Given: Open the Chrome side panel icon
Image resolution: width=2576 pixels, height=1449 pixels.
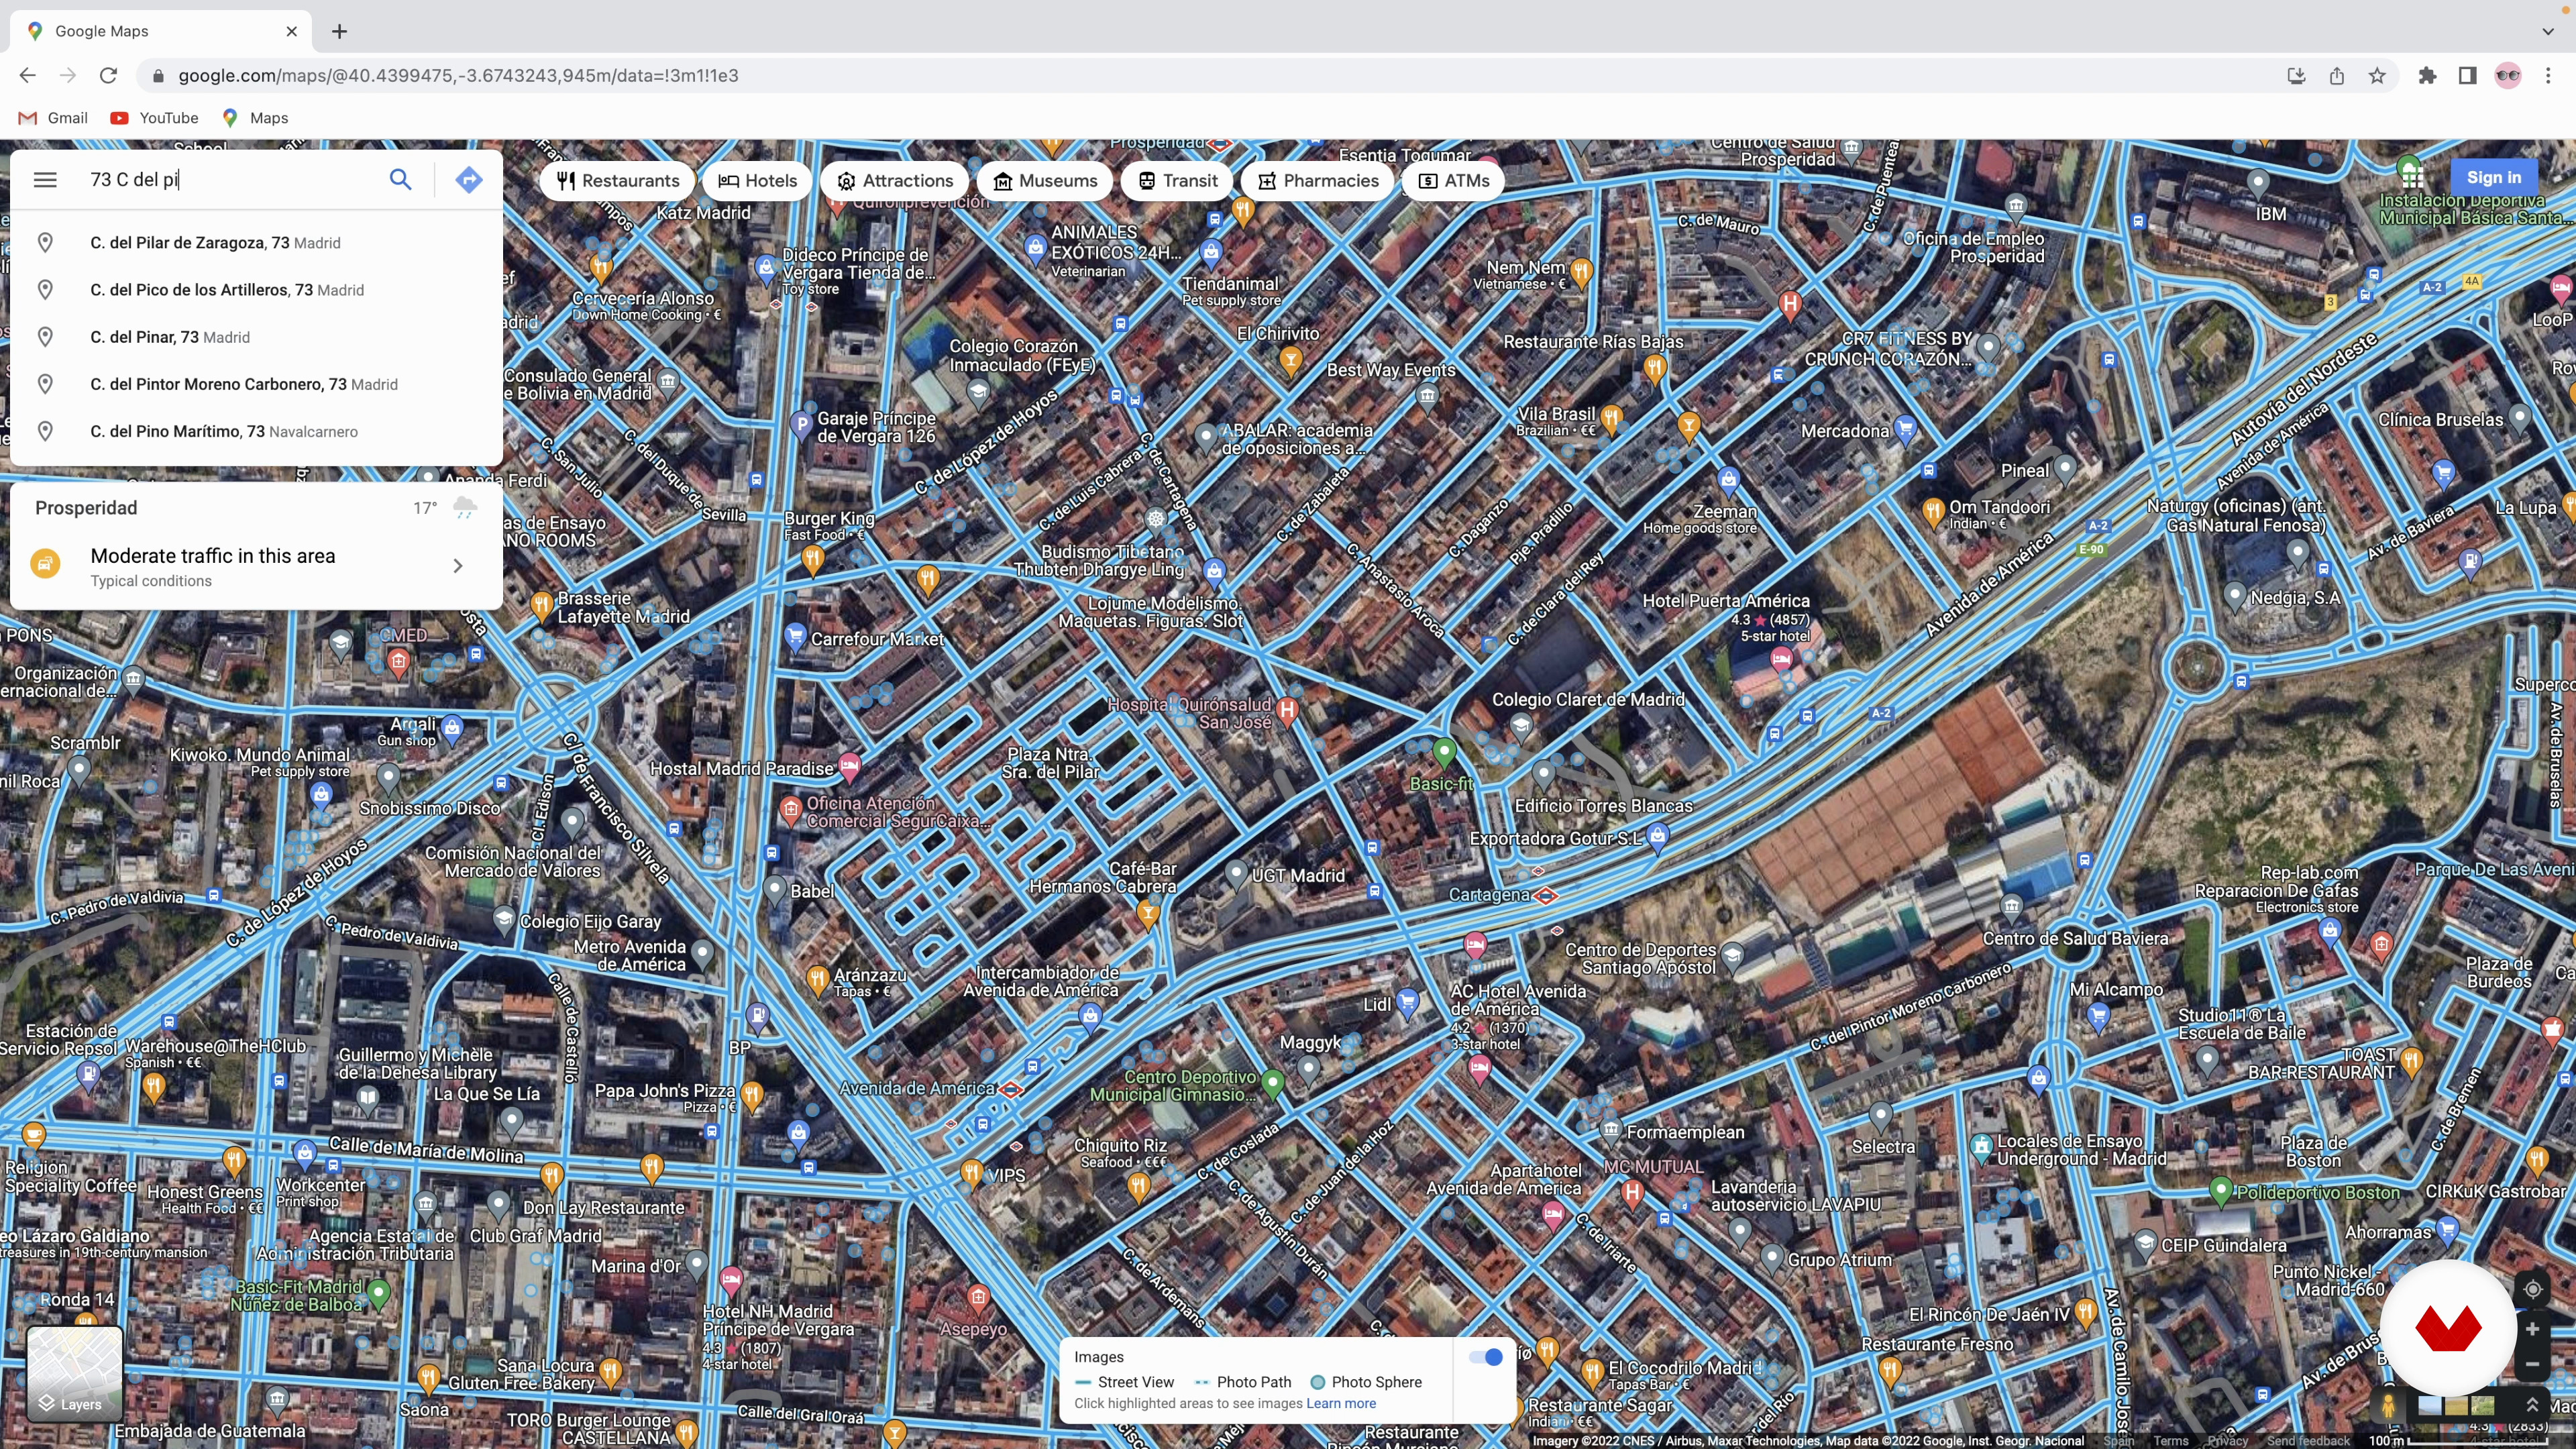Looking at the screenshot, I should (2467, 76).
